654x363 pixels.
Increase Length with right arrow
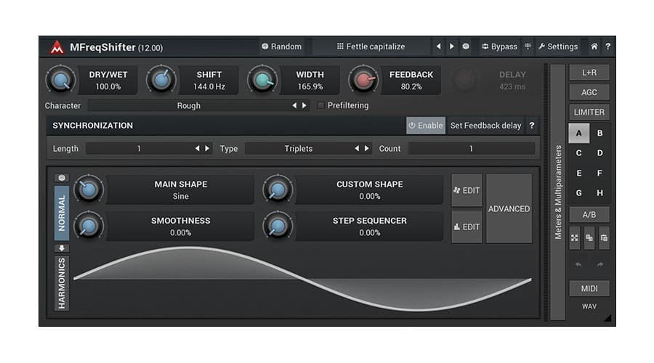207,148
